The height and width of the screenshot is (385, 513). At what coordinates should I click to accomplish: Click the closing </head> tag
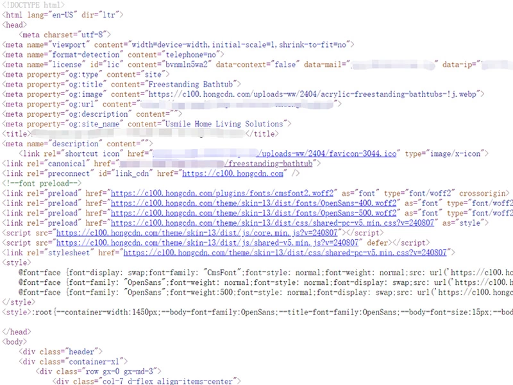click(17, 332)
